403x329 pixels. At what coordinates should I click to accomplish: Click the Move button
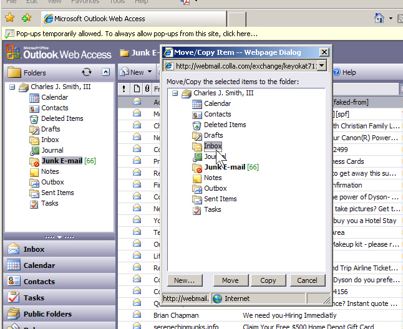231,280
